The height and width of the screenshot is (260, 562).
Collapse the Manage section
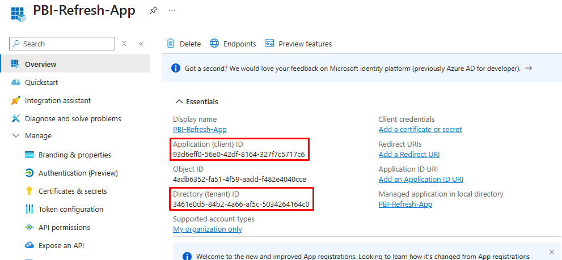pyautogui.click(x=16, y=136)
